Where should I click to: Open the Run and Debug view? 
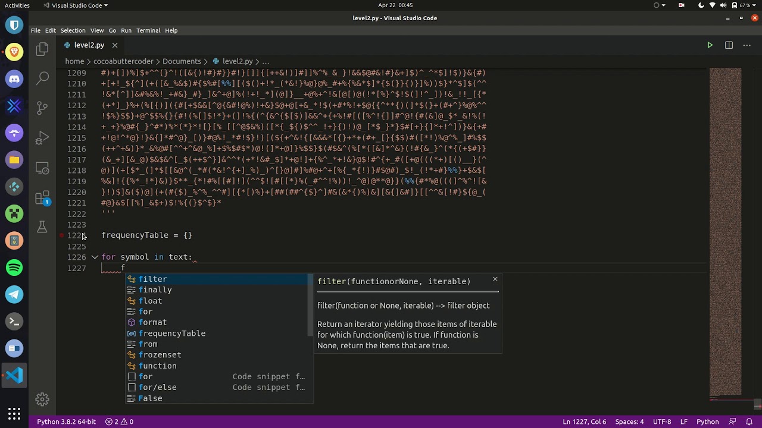pyautogui.click(x=42, y=138)
